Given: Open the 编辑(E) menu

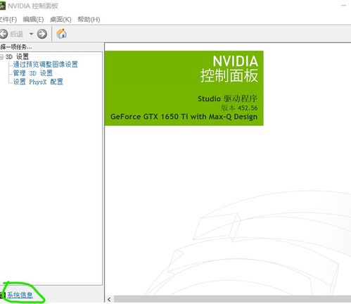Looking at the screenshot, I should [x=33, y=20].
